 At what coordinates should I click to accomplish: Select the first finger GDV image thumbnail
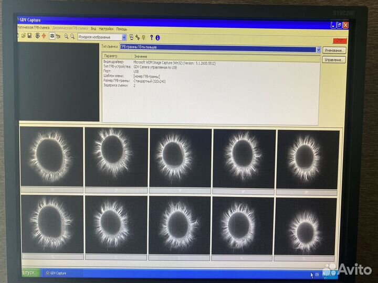tap(51, 156)
